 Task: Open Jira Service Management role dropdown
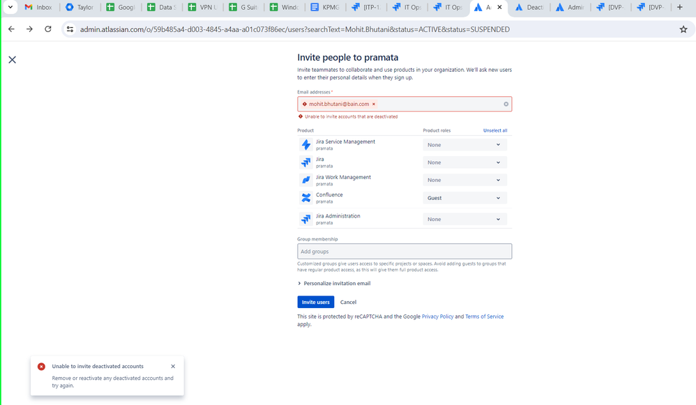click(x=464, y=144)
